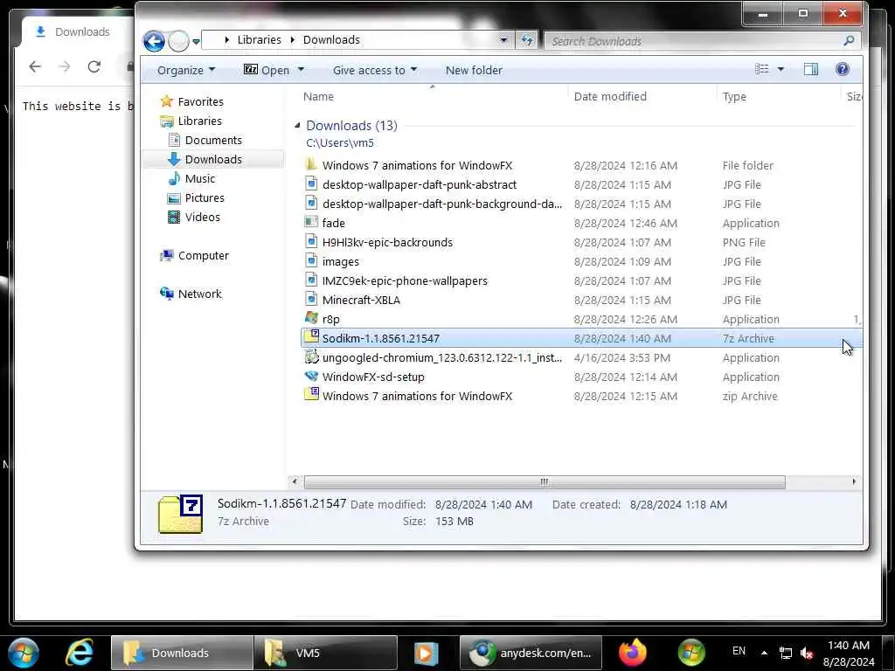Select the Windows 7 animations folder icon
Viewport: 895px width, 671px height.
tap(311, 165)
